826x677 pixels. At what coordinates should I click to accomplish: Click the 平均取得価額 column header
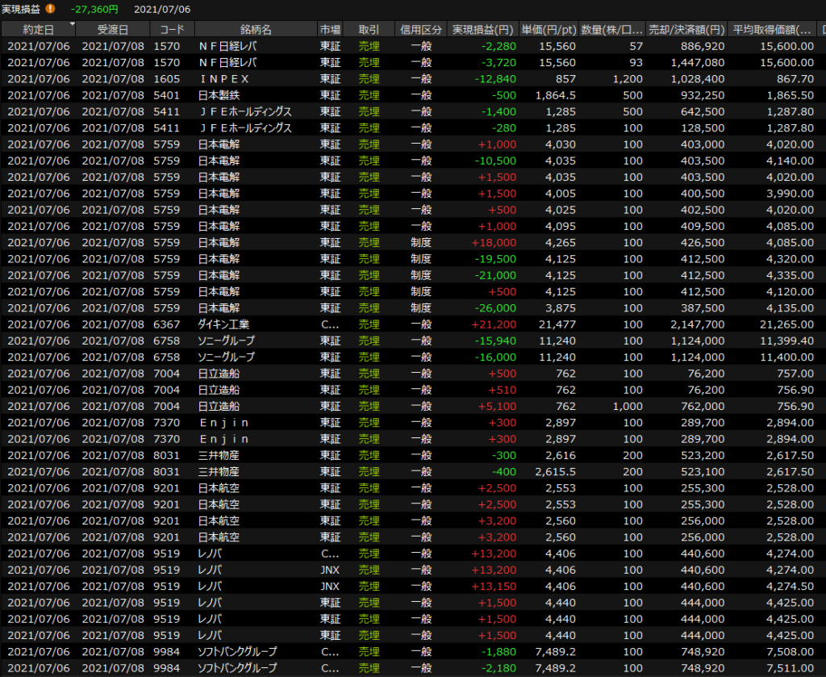(773, 30)
